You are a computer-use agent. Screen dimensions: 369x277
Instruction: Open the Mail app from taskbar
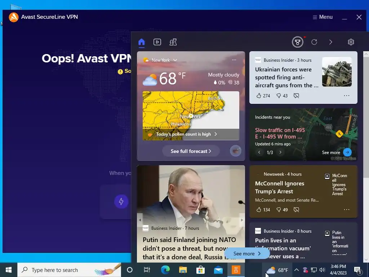click(x=218, y=270)
